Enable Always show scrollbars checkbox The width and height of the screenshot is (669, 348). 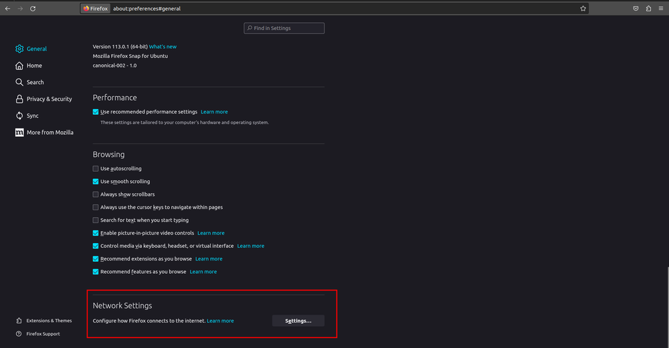click(x=96, y=194)
